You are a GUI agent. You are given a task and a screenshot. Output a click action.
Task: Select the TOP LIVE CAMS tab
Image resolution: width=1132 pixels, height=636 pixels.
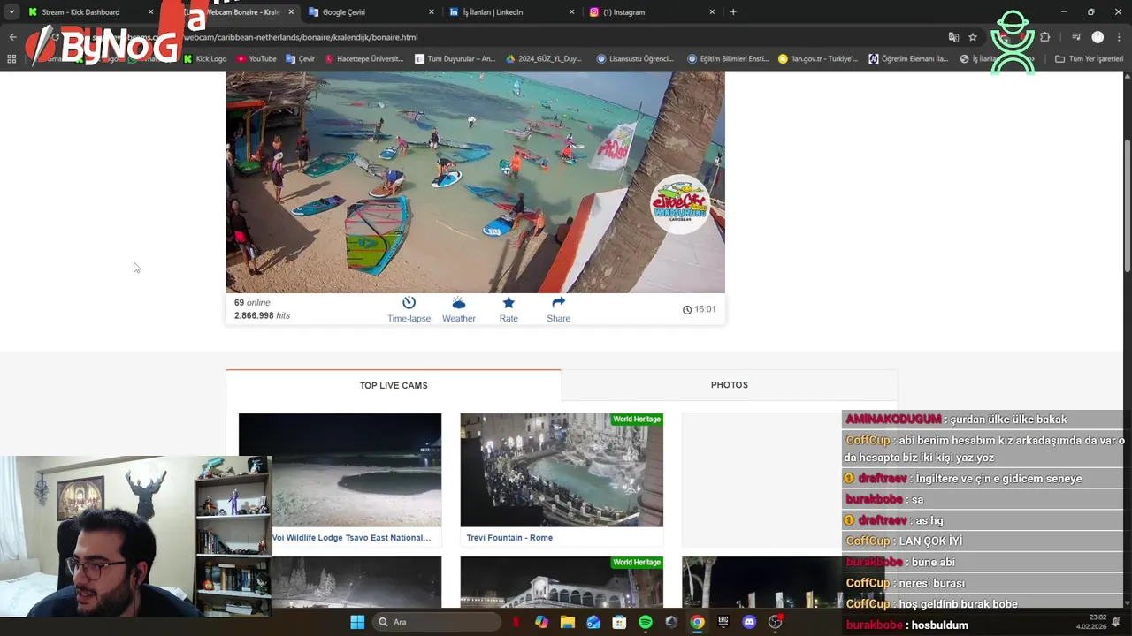coord(394,385)
